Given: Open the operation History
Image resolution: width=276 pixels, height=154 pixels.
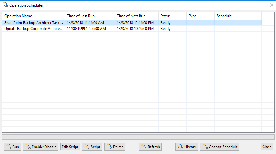Looking at the screenshot, I should (187, 147).
